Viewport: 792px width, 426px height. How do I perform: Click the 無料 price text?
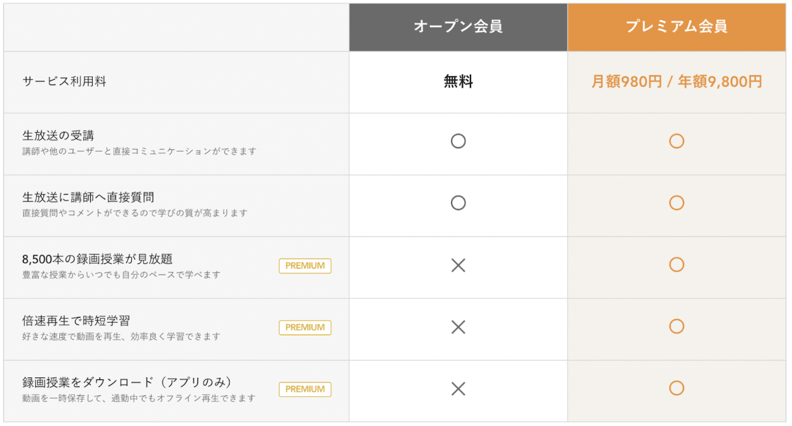coord(458,81)
